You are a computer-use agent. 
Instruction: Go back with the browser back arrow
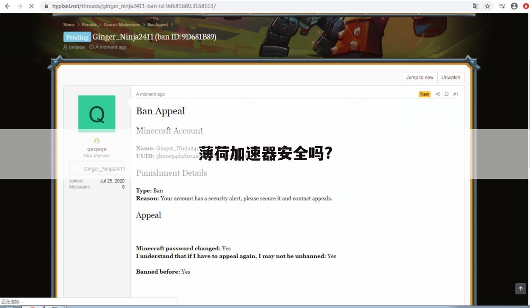click(7, 6)
